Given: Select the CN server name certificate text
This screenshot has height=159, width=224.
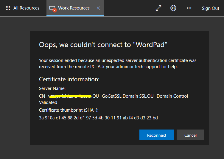Looking at the screenshot, I should pyautogui.click(x=113, y=99).
